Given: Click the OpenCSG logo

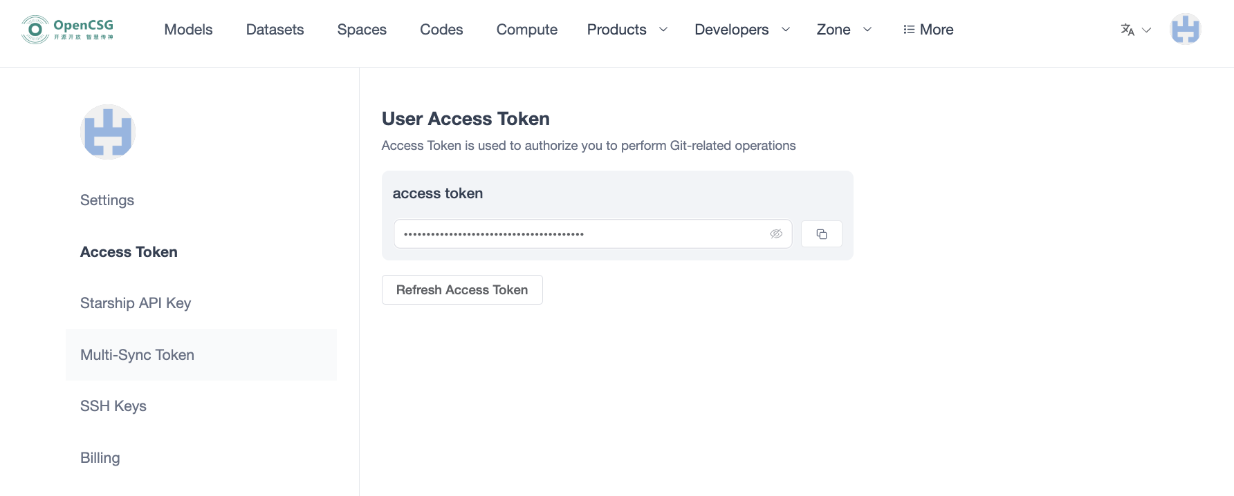Looking at the screenshot, I should [x=66, y=30].
